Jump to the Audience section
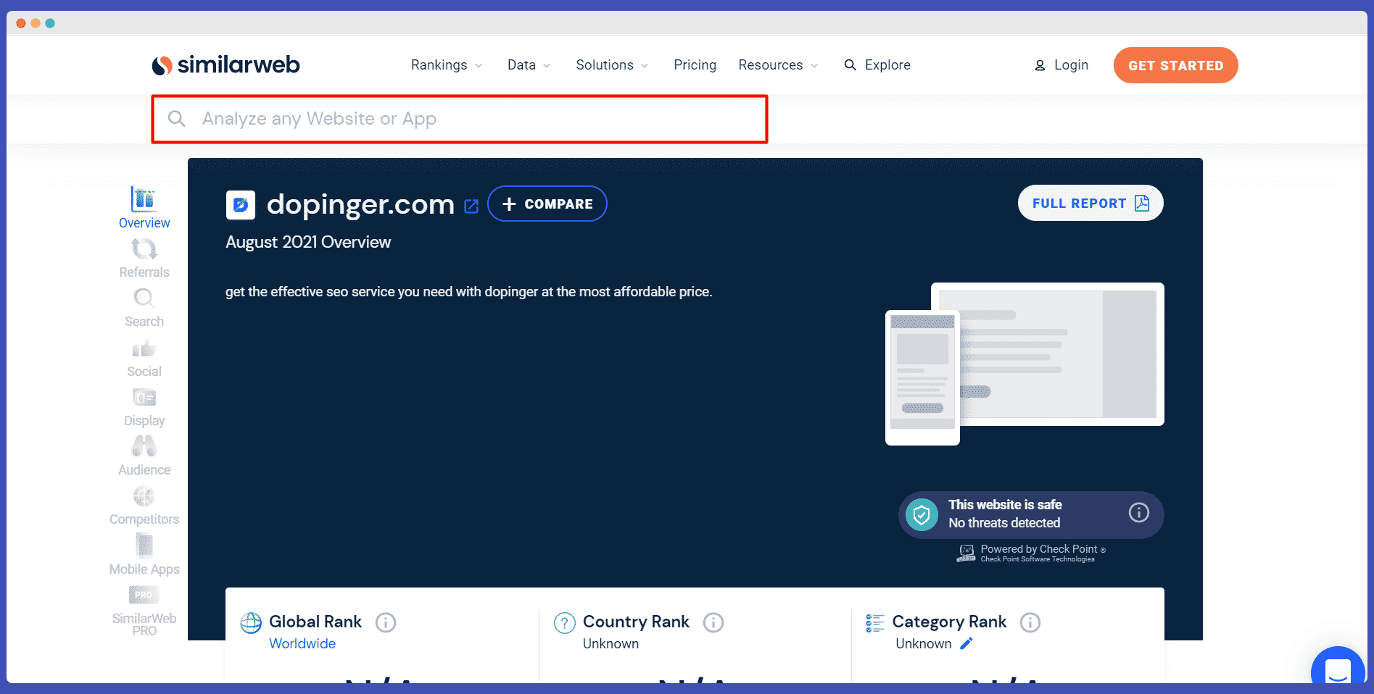This screenshot has width=1374, height=694. (144, 456)
